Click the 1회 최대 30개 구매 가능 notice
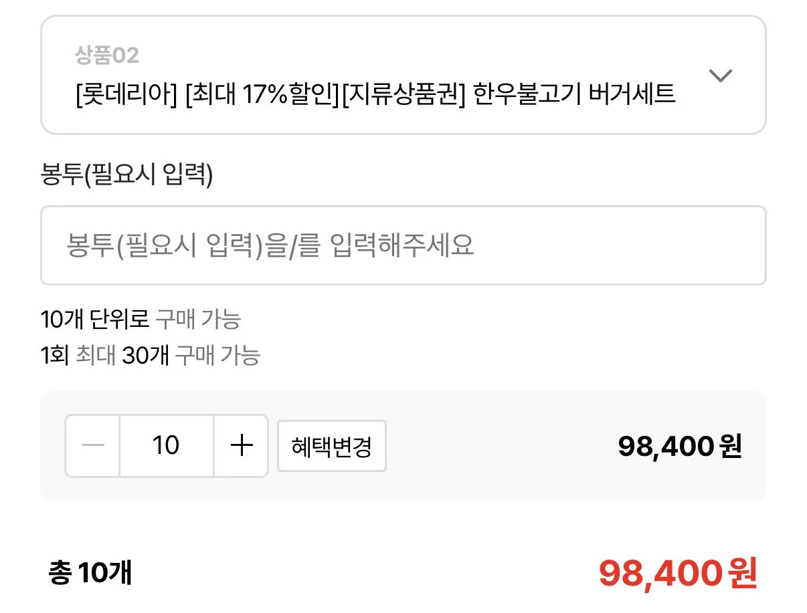This screenshot has width=807, height=613. coord(150,356)
